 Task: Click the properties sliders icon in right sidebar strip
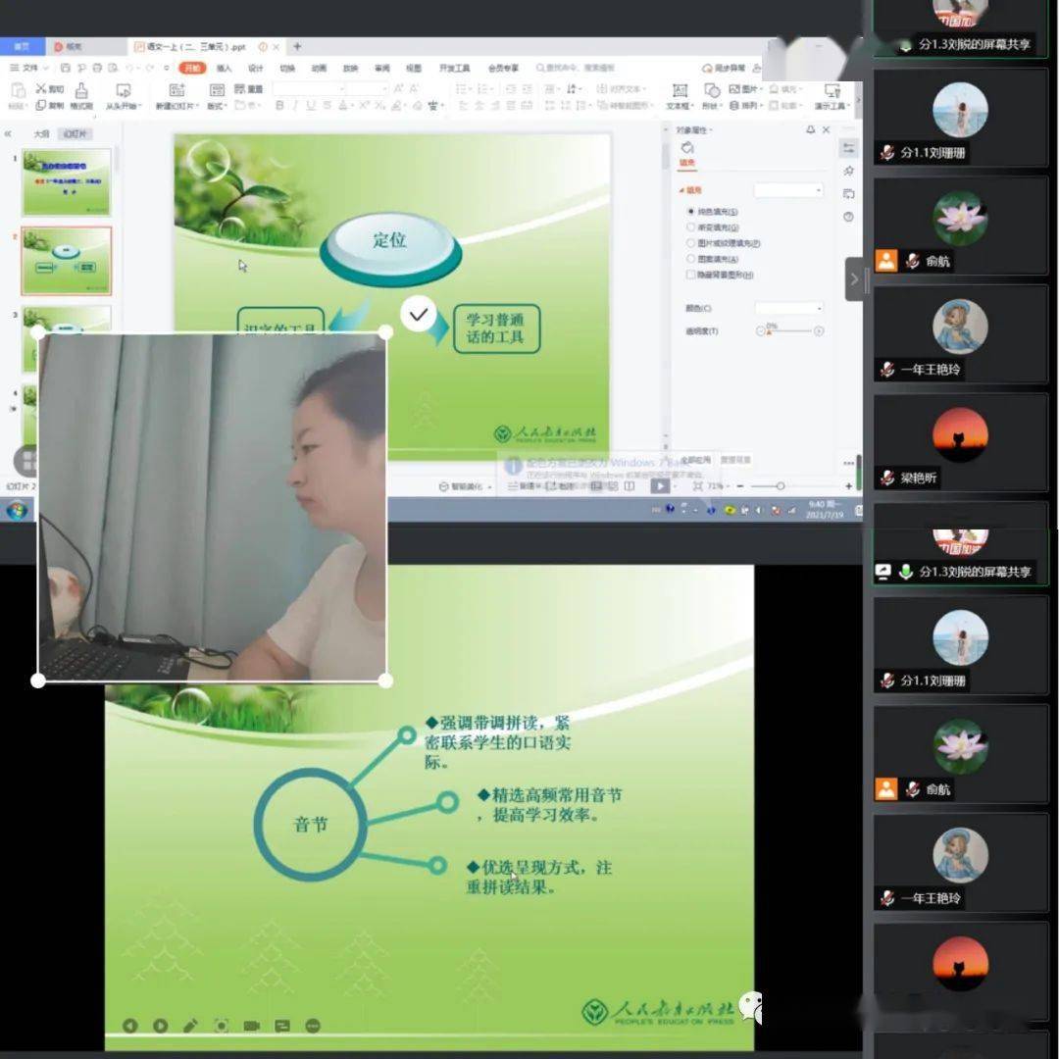[849, 148]
